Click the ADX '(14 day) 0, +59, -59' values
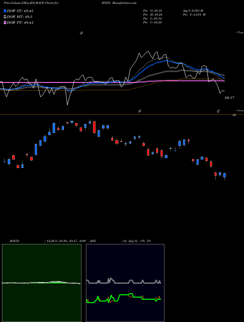This screenshot has height=322, width=244. pos(136,241)
